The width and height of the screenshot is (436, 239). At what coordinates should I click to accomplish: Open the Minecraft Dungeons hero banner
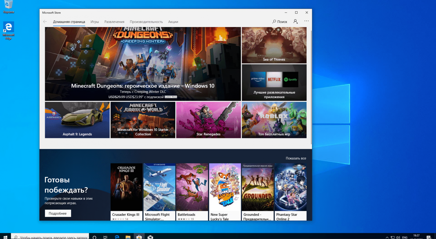(x=143, y=64)
